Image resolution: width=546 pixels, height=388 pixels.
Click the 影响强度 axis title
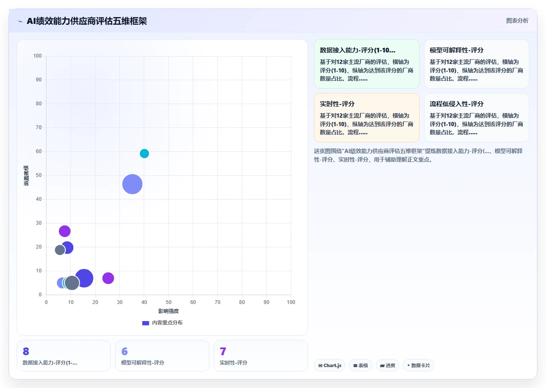(168, 311)
